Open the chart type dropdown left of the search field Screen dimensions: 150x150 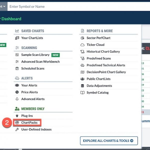click(4, 6)
